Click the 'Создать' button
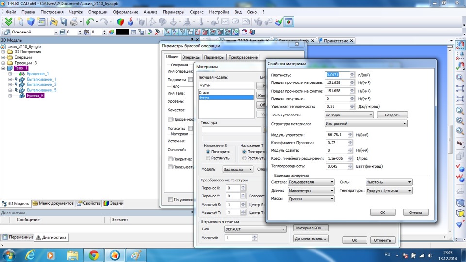The height and width of the screenshot is (262, 466). click(x=392, y=115)
